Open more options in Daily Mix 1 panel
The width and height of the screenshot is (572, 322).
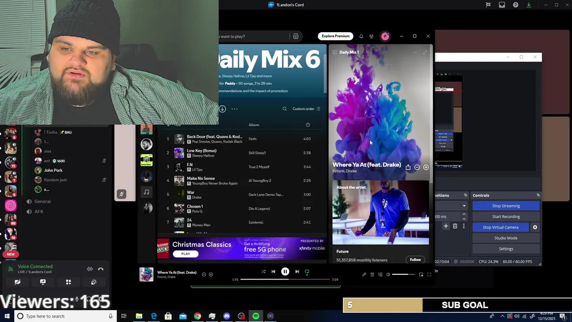[415, 52]
